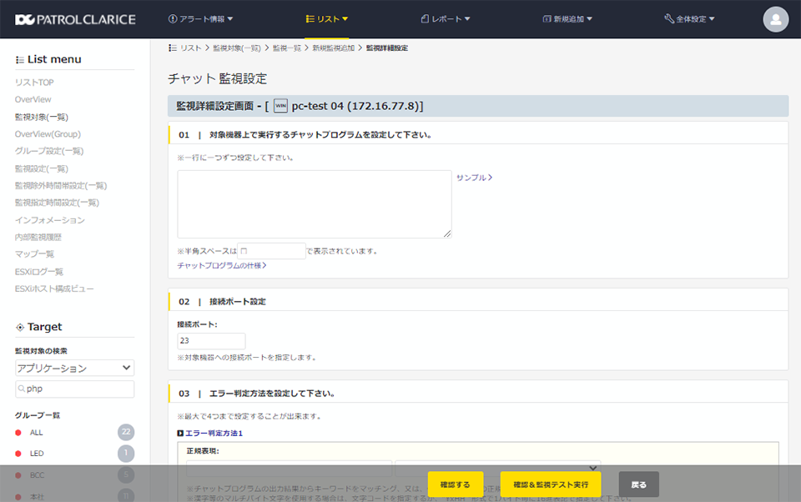801x502 pixels.
Task: Go to 新規監視追加 breadcrumb link
Action: tap(333, 48)
